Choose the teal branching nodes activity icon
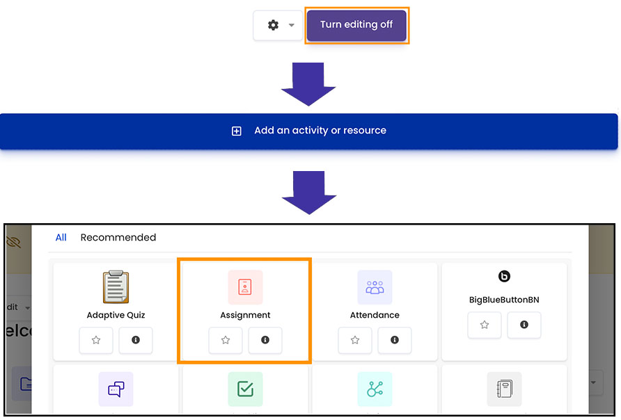The image size is (621, 420). (375, 389)
